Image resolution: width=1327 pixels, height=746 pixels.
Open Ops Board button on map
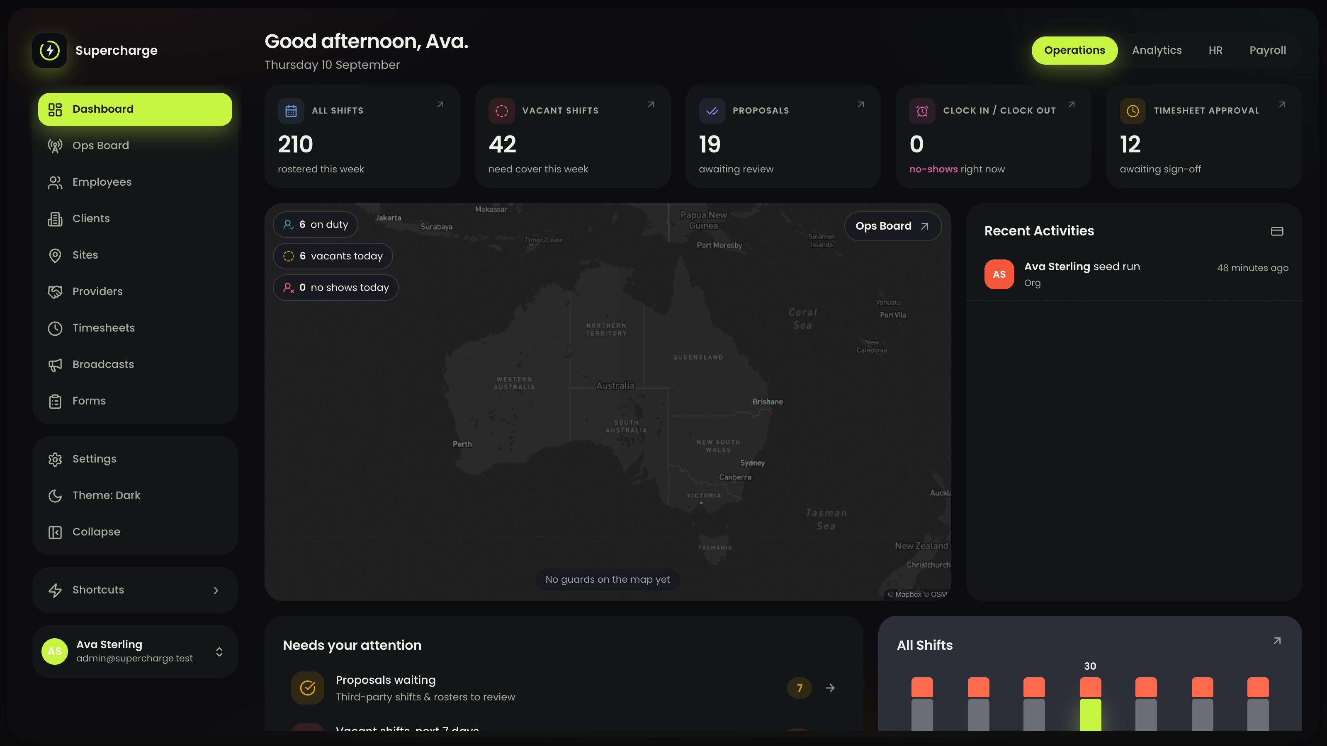click(x=893, y=226)
